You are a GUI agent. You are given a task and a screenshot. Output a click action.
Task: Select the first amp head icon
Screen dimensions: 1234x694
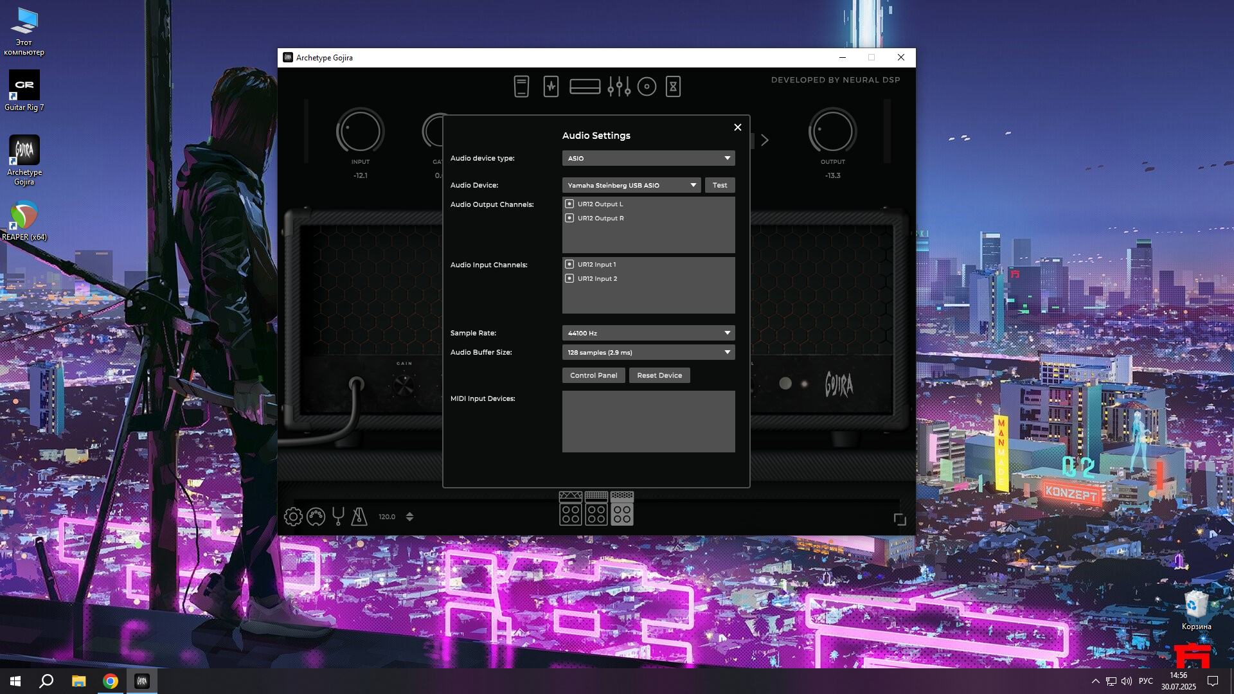(570, 509)
